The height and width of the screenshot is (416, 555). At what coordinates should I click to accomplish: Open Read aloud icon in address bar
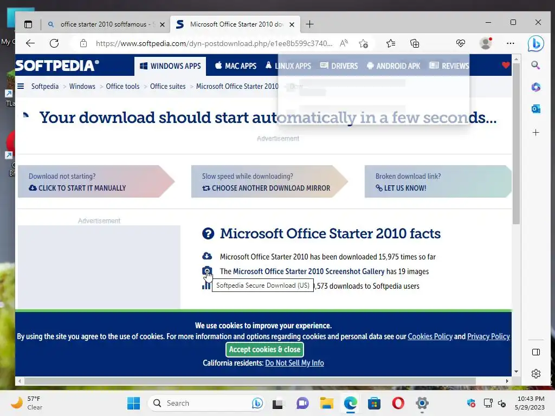(x=344, y=43)
